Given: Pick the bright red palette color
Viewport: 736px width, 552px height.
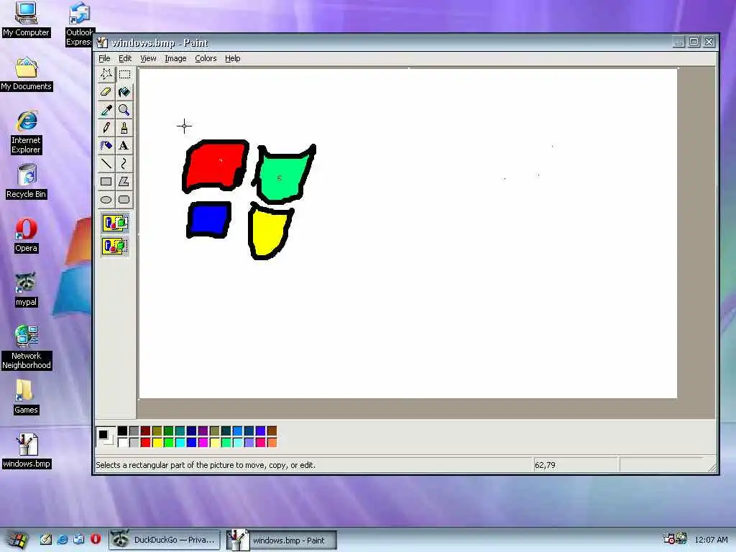Looking at the screenshot, I should [x=145, y=442].
